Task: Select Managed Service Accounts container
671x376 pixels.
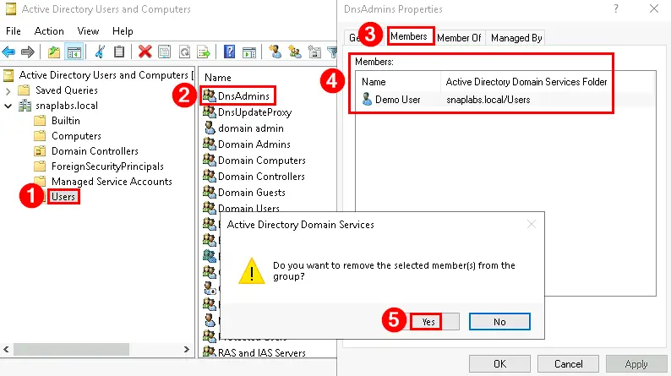Action: [x=112, y=182]
